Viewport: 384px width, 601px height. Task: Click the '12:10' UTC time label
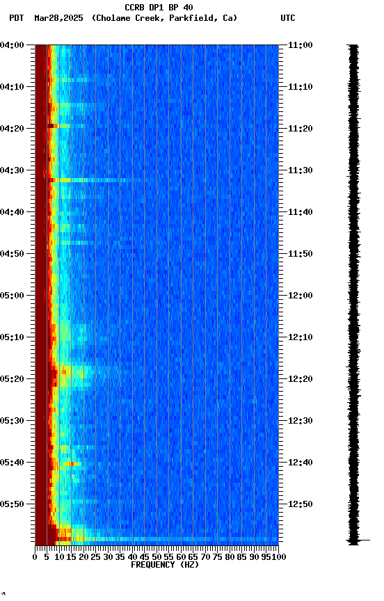[301, 337]
